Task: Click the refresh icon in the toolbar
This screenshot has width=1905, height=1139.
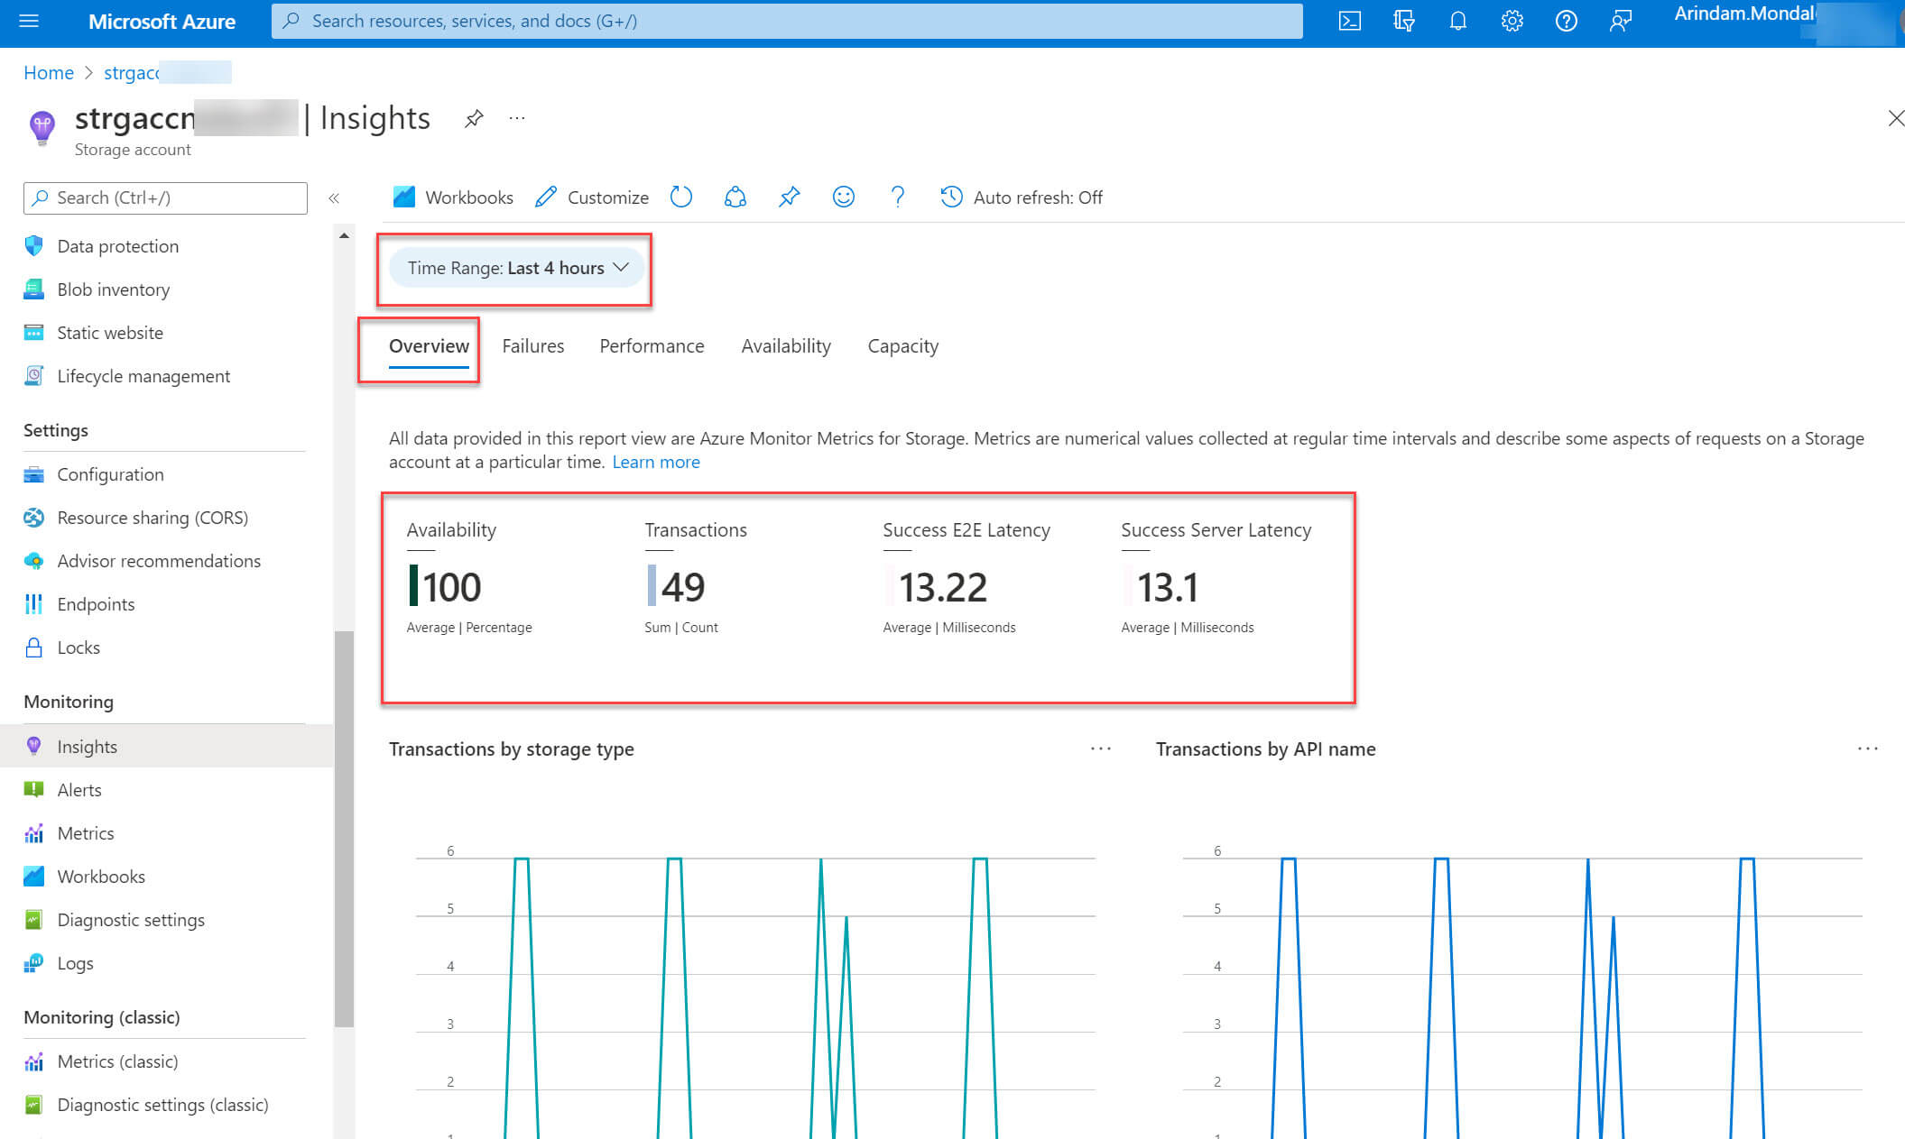Action: [681, 197]
